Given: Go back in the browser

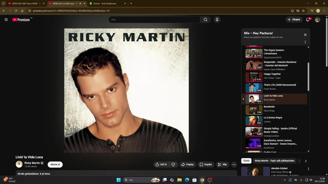Looking at the screenshot, I should coord(4,11).
